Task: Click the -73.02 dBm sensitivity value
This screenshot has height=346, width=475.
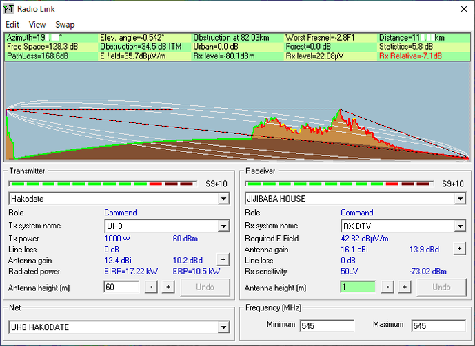Action: coord(427,271)
